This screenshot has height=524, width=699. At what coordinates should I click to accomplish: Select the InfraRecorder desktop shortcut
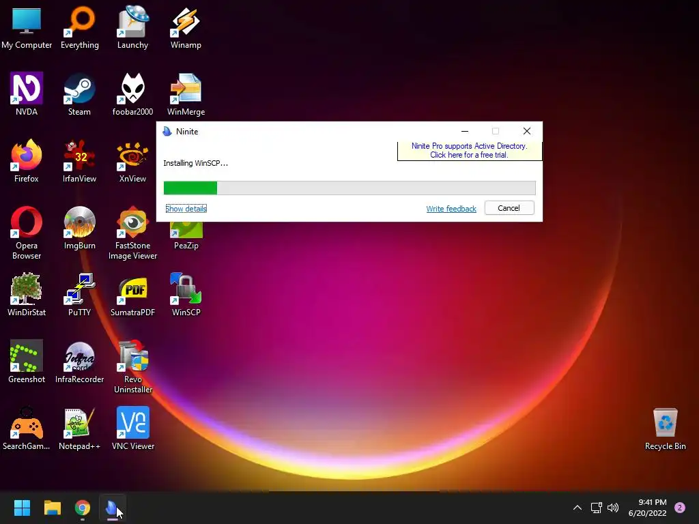click(x=79, y=362)
